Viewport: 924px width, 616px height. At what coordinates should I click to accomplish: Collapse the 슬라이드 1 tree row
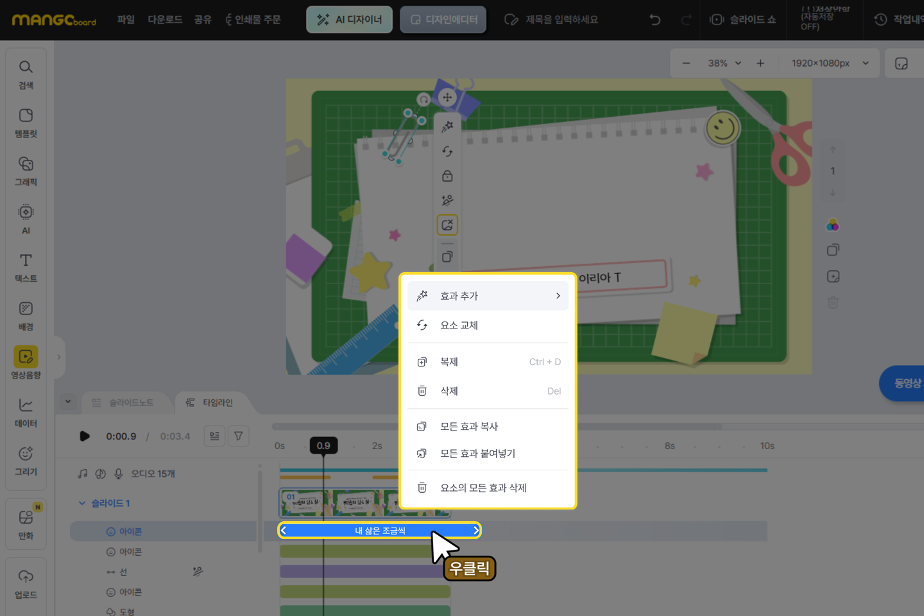(x=81, y=503)
